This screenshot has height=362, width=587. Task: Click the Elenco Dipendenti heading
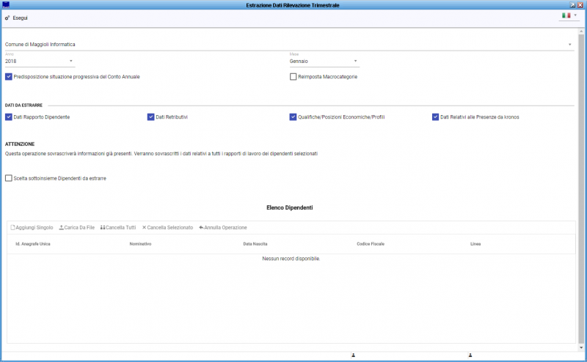pos(289,207)
